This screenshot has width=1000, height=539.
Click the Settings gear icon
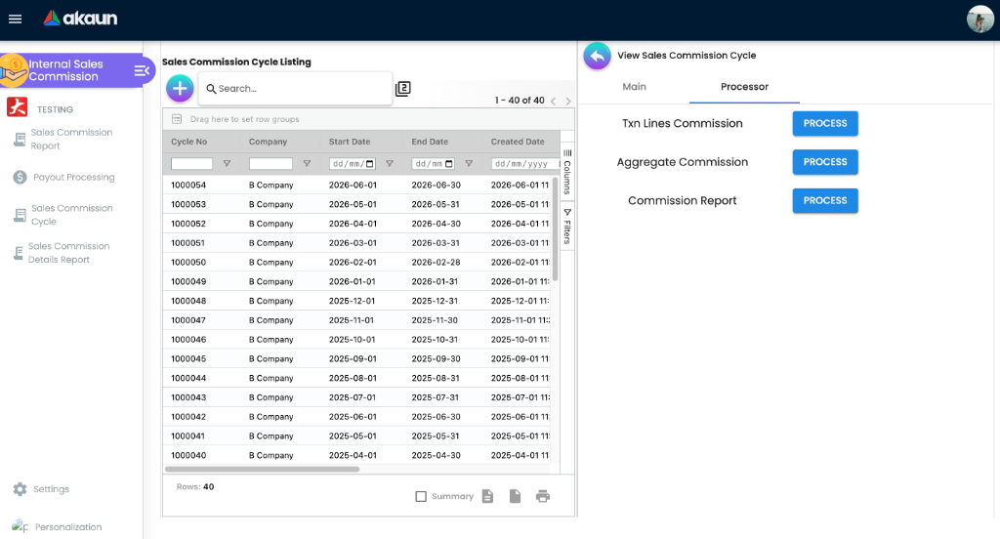(20, 489)
